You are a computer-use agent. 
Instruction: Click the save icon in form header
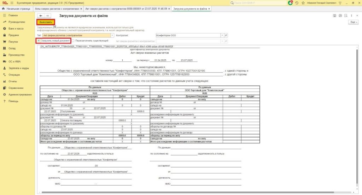tap(335, 16)
